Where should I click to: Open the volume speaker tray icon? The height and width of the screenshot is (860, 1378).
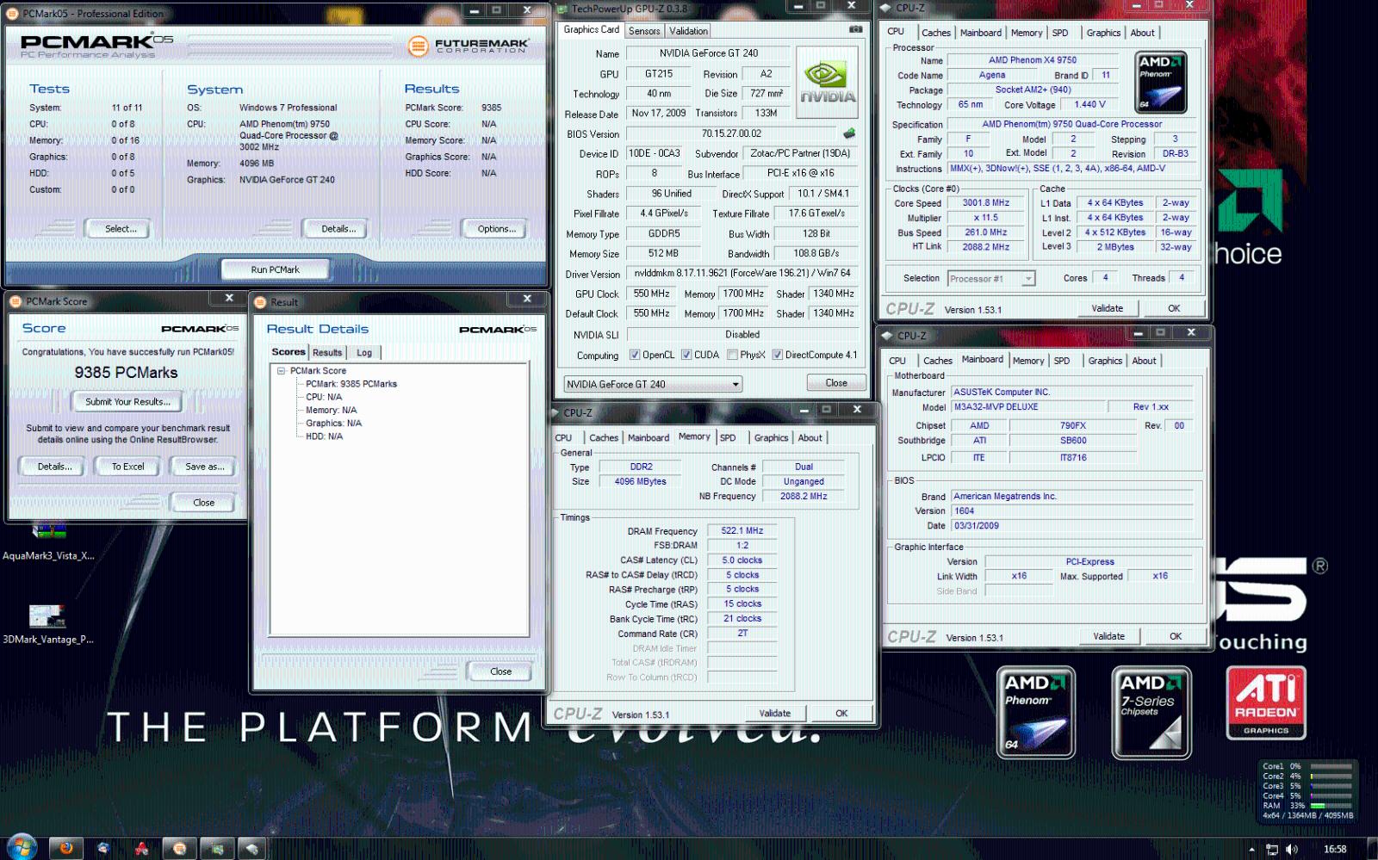pyautogui.click(x=1292, y=850)
